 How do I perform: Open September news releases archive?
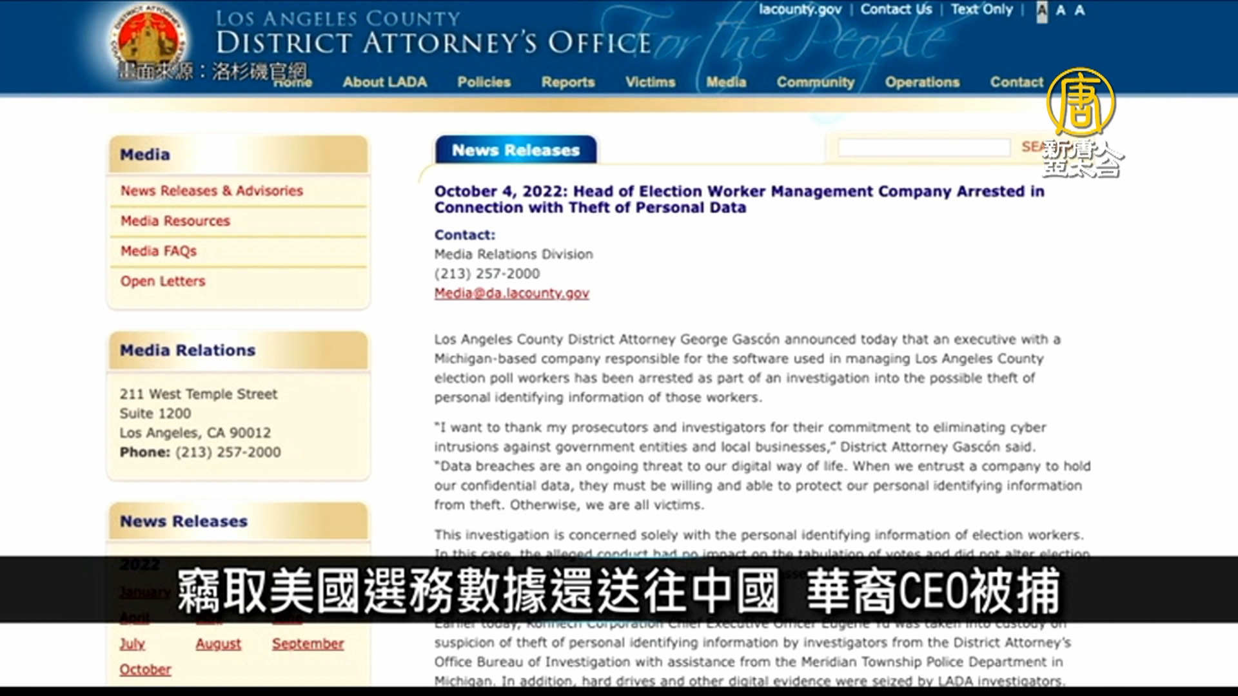coord(308,644)
